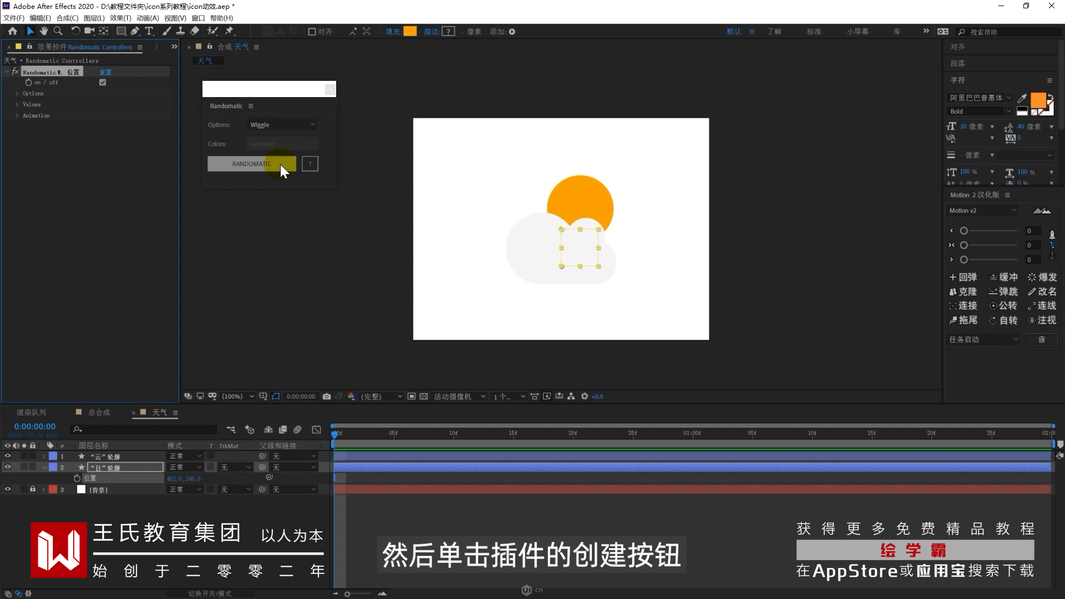Select the Puppet Pin tool
Screen dimensions: 1065x599
229,31
